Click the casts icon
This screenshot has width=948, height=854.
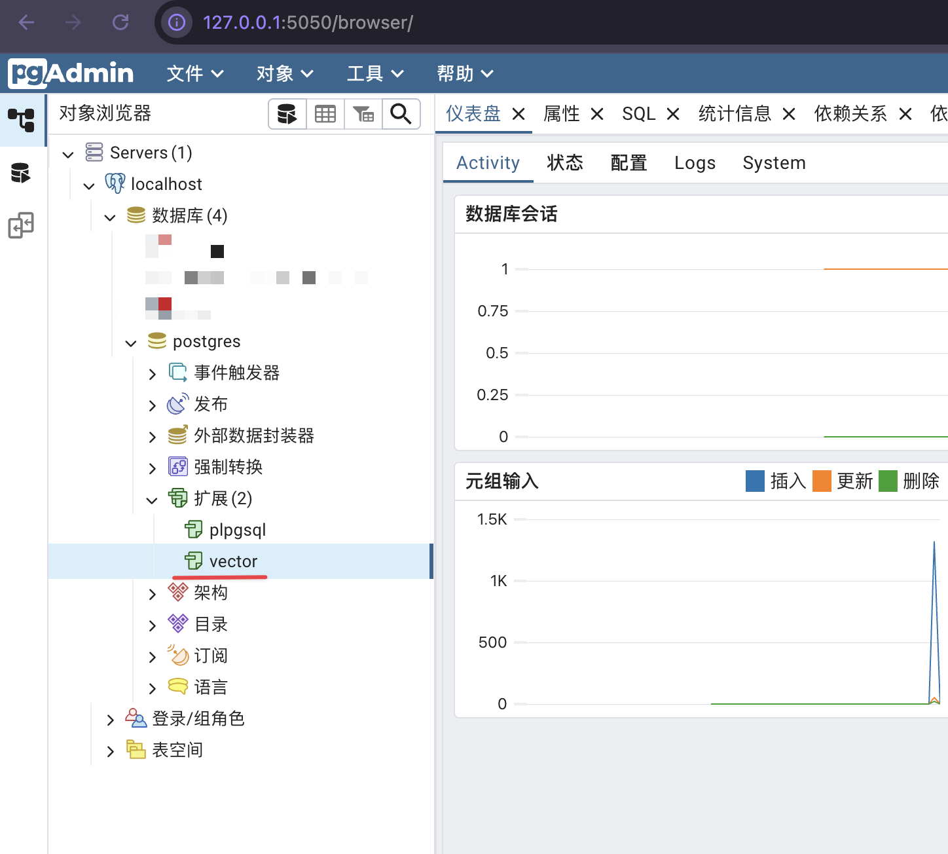click(178, 467)
